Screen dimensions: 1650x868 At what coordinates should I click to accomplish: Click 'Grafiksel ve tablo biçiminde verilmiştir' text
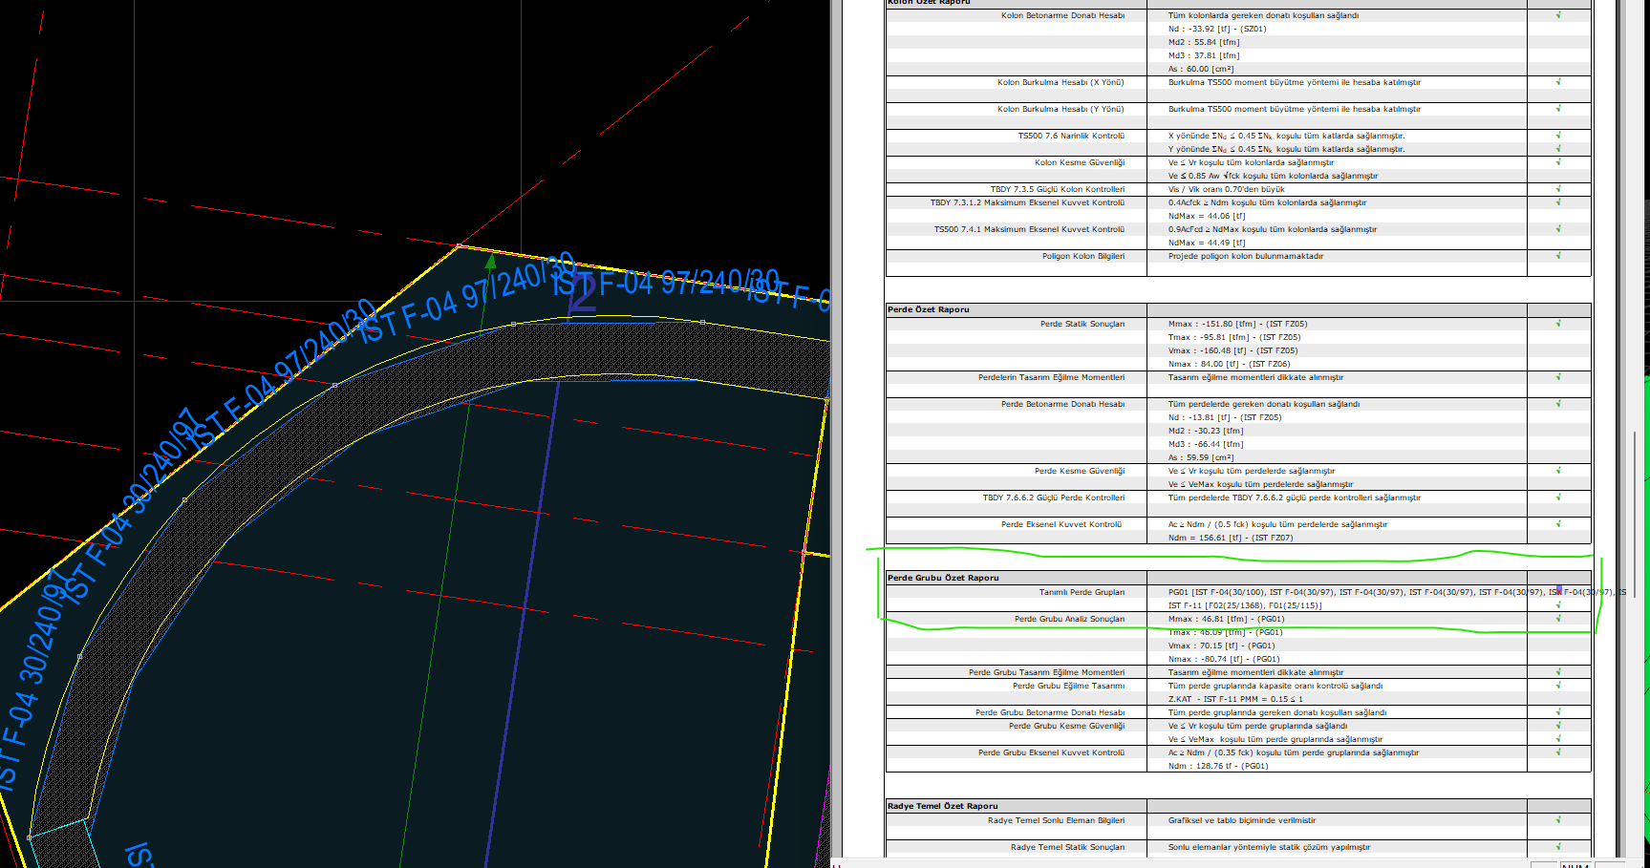[x=1242, y=820]
